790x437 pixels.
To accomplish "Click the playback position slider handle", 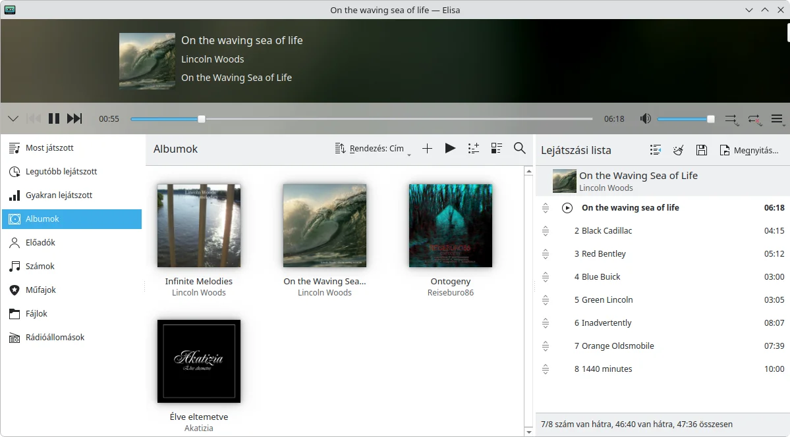I will coord(202,119).
